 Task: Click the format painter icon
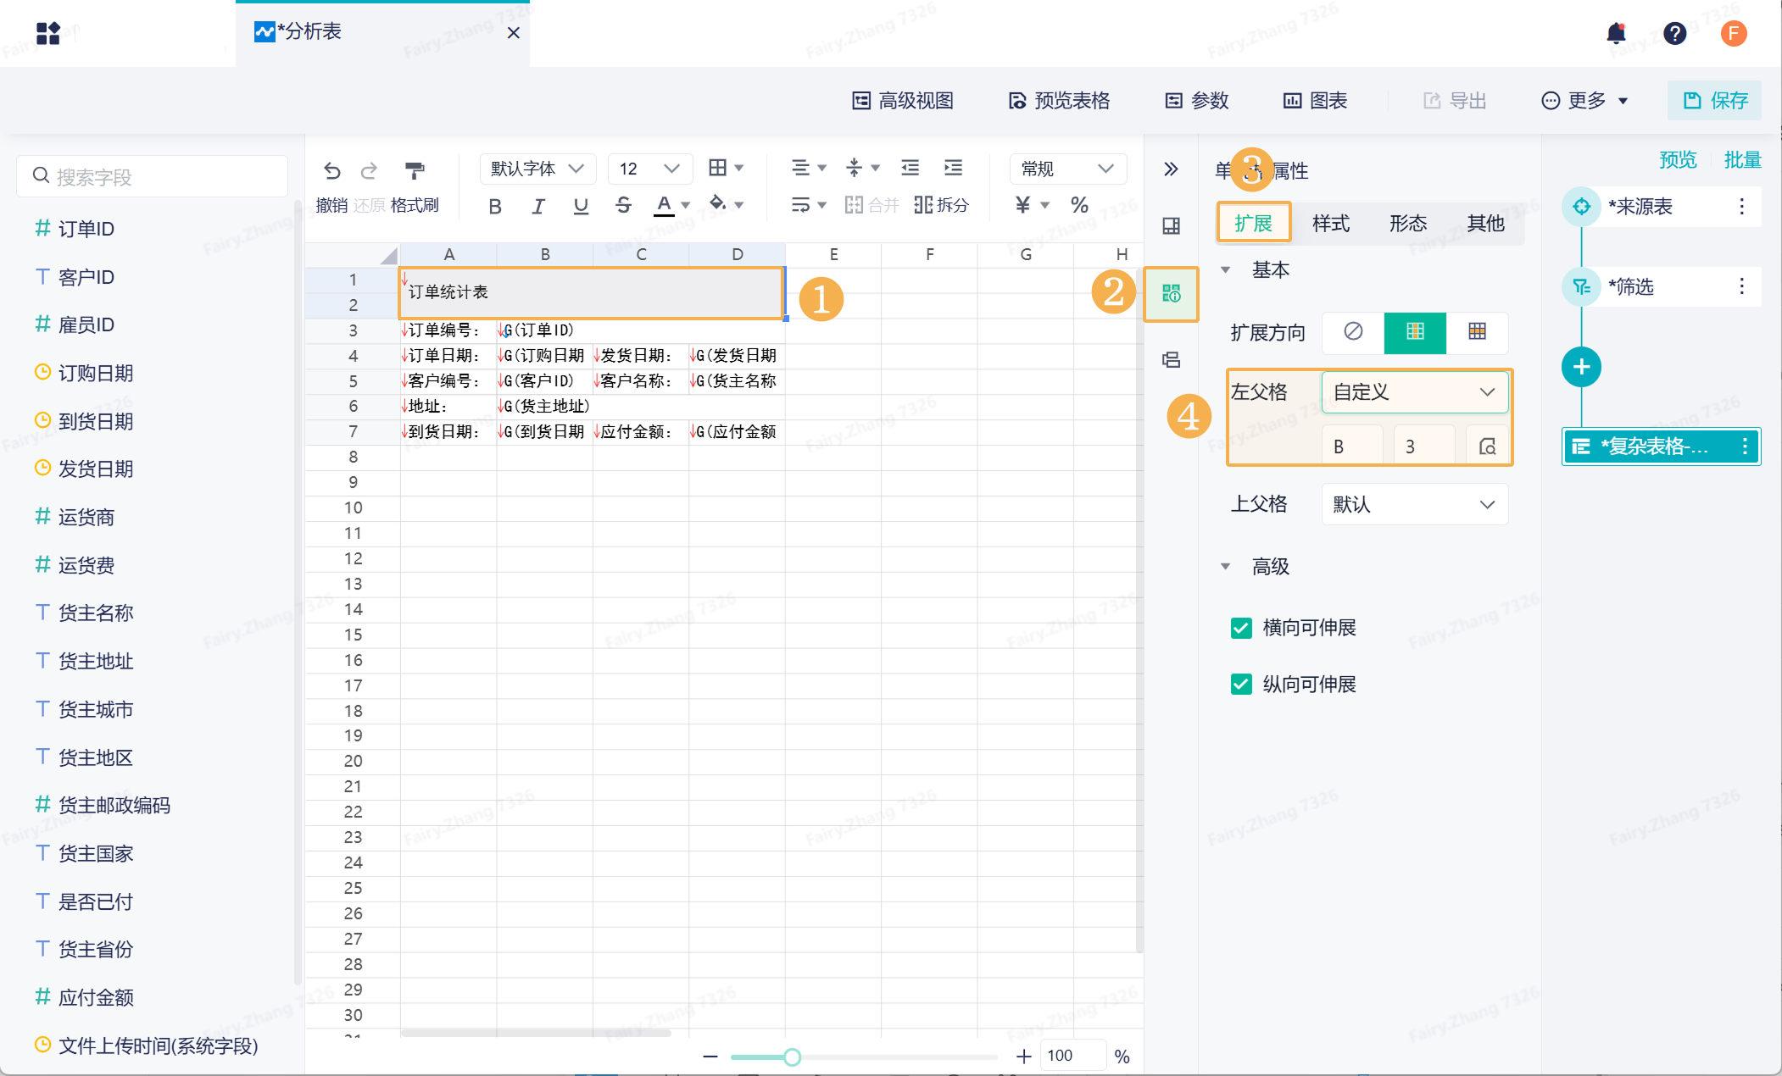click(x=415, y=170)
